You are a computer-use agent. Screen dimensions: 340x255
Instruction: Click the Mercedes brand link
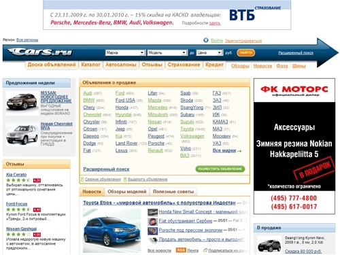coord(158,107)
